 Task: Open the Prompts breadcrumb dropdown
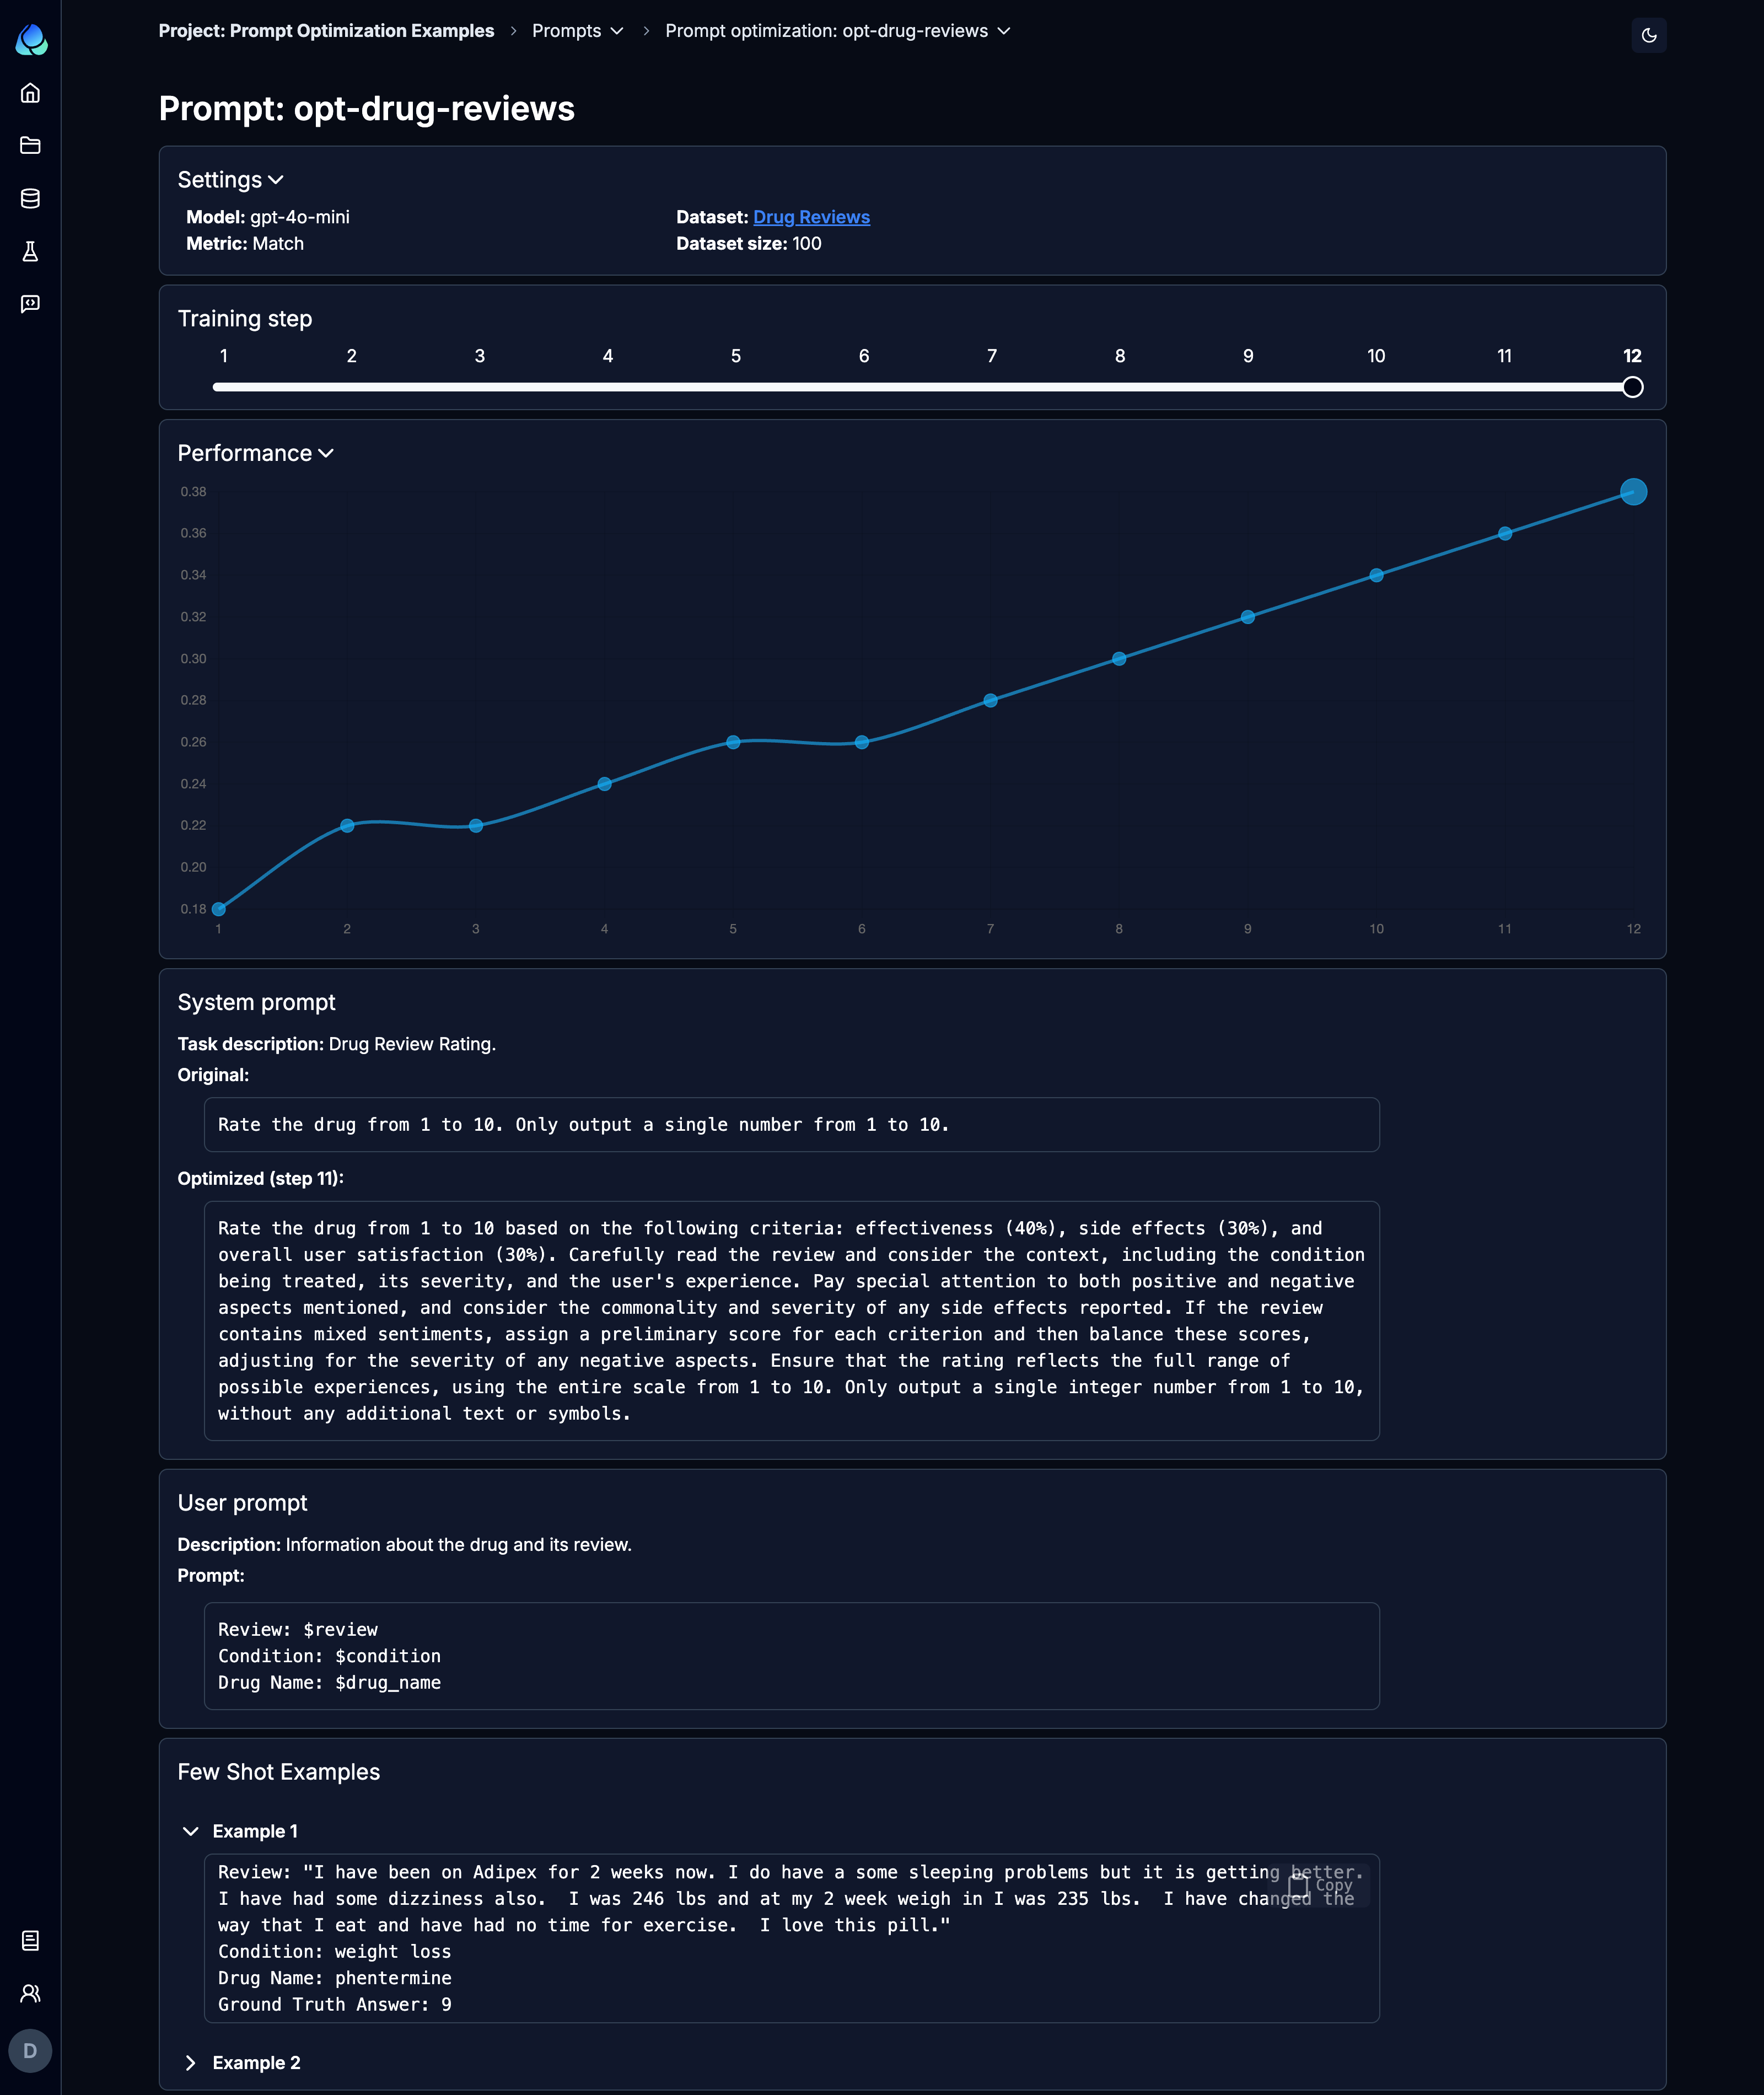578,31
